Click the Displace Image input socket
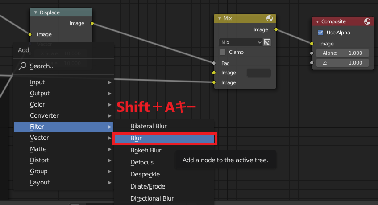The height and width of the screenshot is (205, 378). tap(30, 34)
